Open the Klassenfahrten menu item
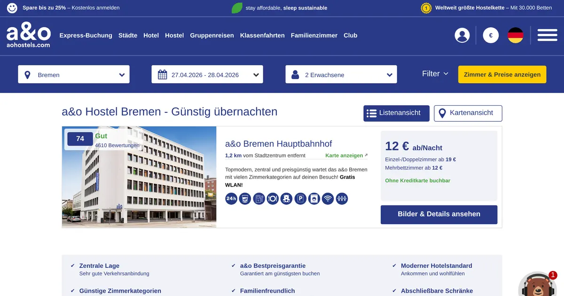Viewport: 564px width, 296px height. 262,35
